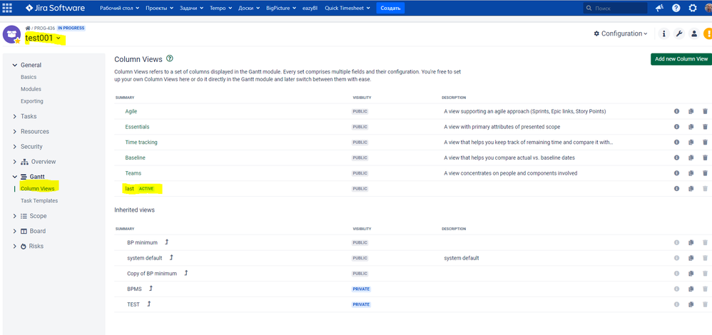Show details icon for Agile view
712x335 pixels.
point(676,111)
